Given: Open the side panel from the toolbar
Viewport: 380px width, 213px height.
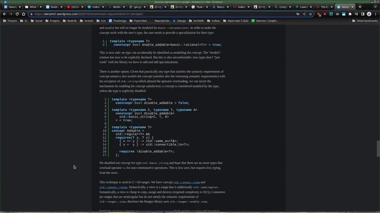Looking at the screenshot, I should pos(363,14).
